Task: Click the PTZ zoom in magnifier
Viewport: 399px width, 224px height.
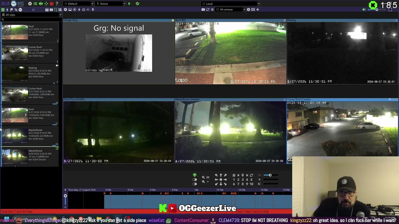Action: click(x=203, y=177)
